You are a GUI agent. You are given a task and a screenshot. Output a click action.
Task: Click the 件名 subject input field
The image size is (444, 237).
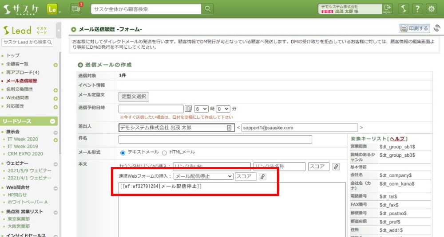click(215, 140)
